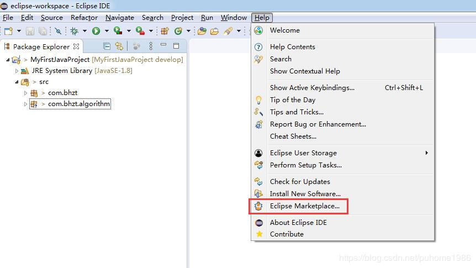Expand the JRE System Library node

[17, 71]
